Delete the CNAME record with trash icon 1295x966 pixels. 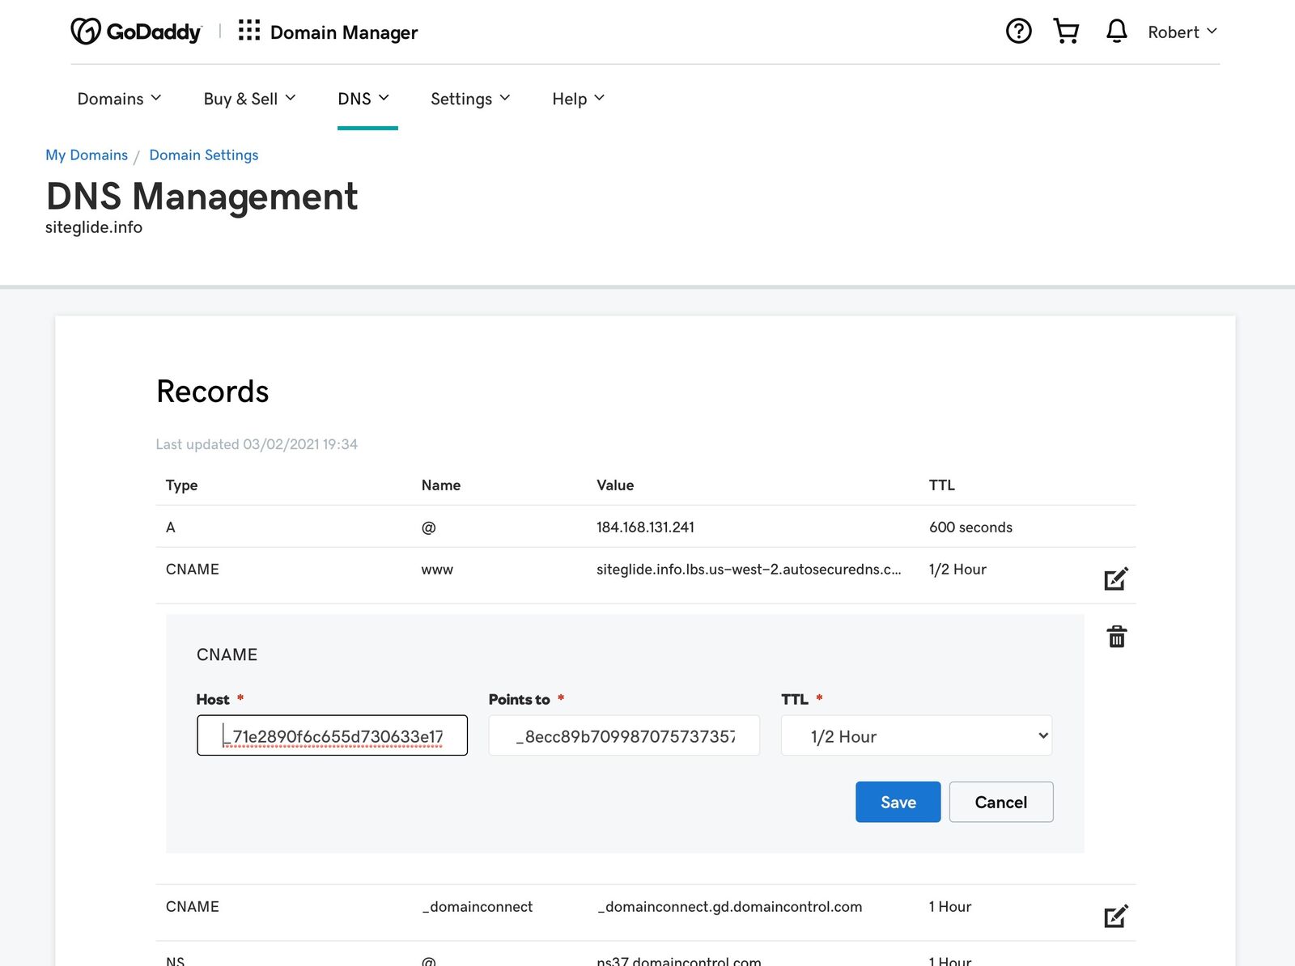(1116, 637)
